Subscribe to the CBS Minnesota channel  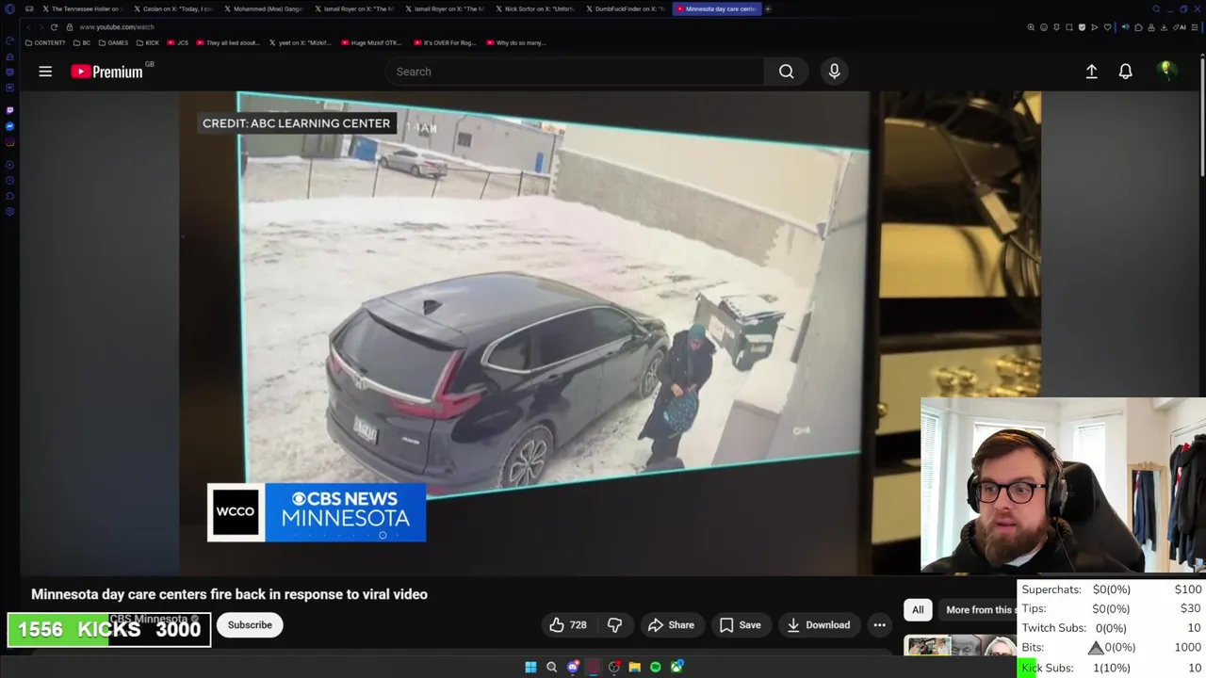(x=250, y=624)
